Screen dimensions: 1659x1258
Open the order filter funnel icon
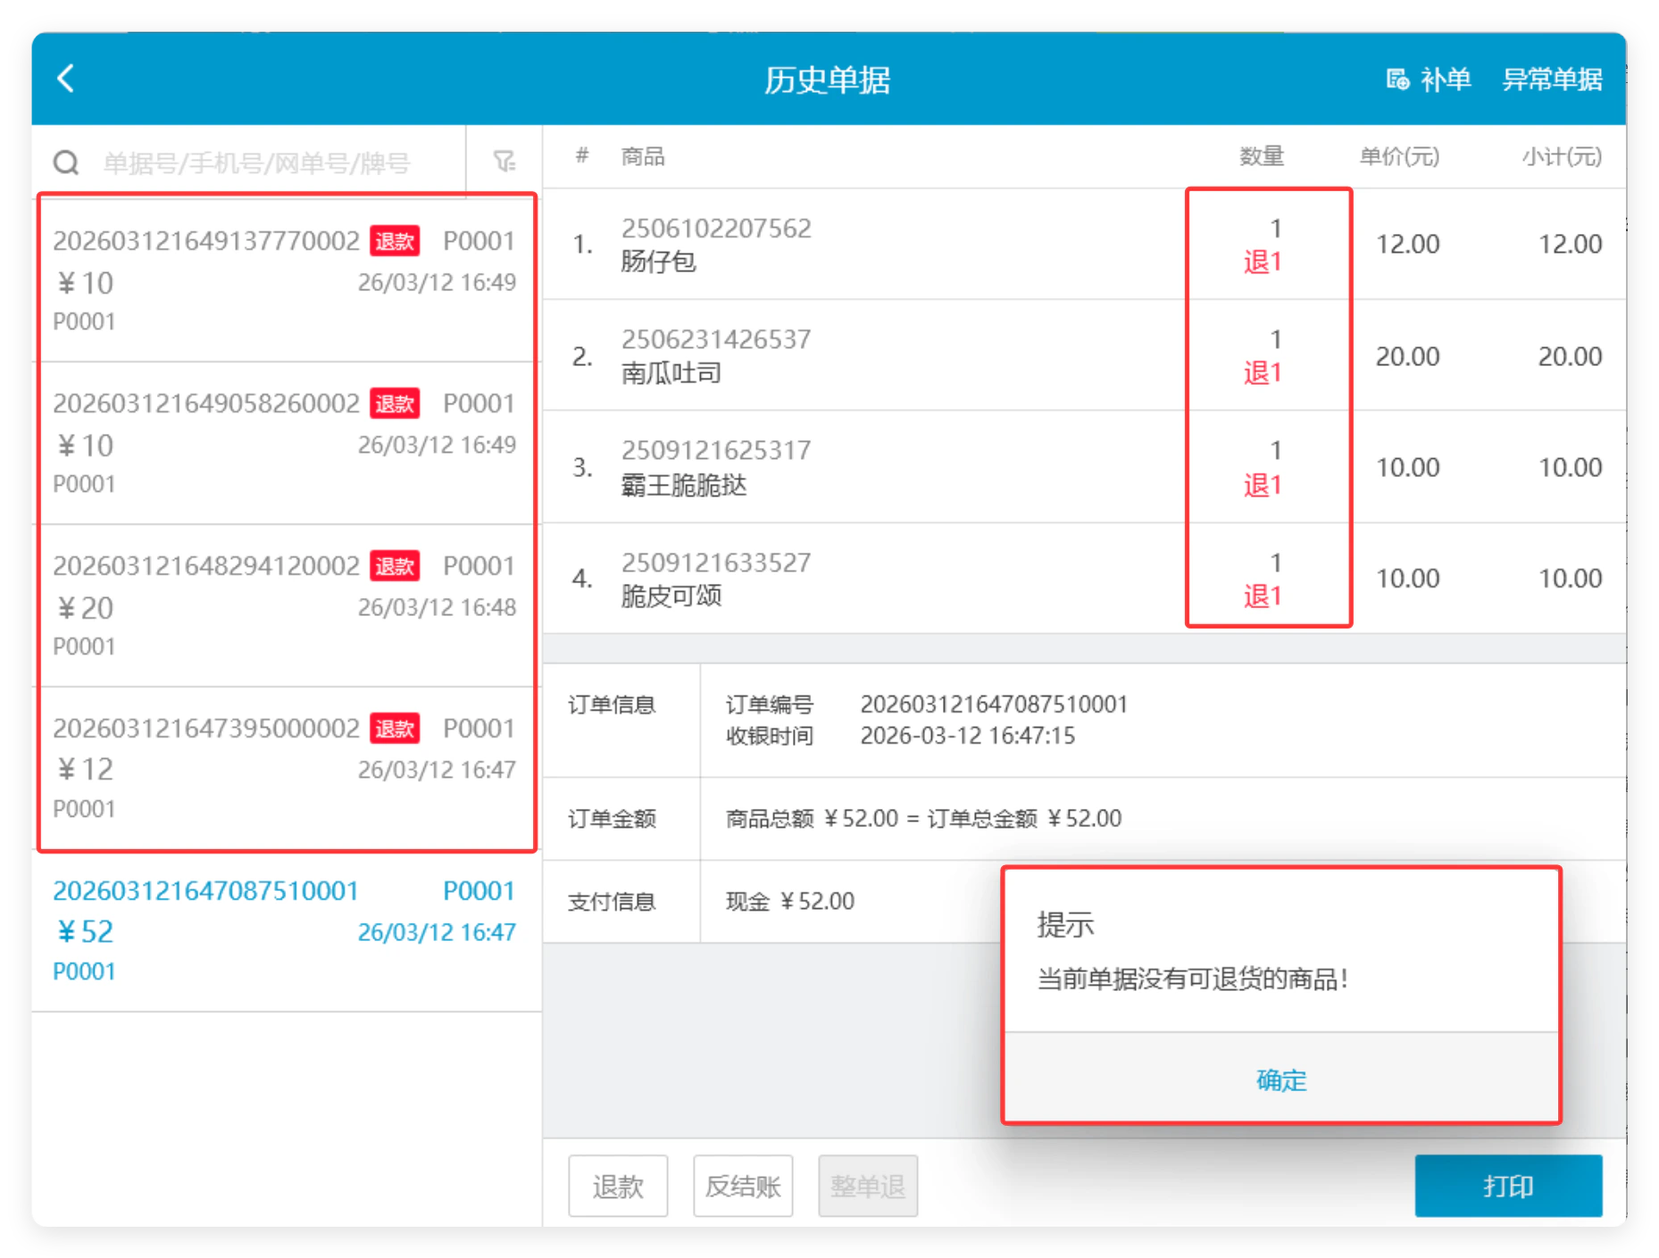(504, 161)
